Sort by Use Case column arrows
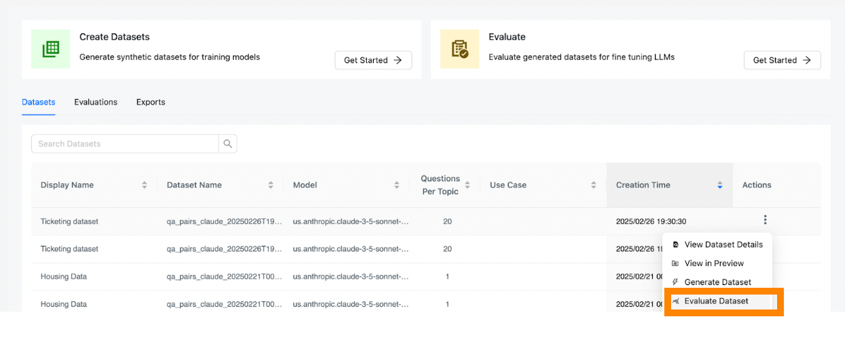This screenshot has height=338, width=845. point(593,185)
